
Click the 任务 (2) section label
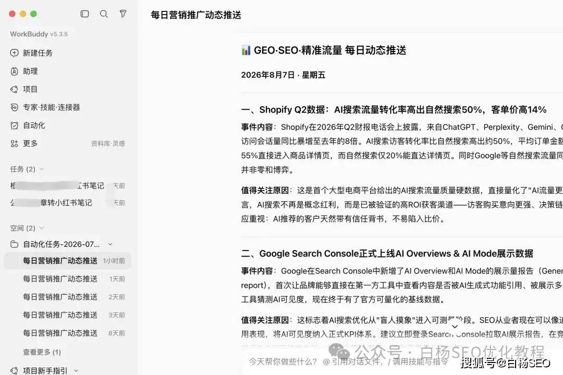(x=22, y=169)
